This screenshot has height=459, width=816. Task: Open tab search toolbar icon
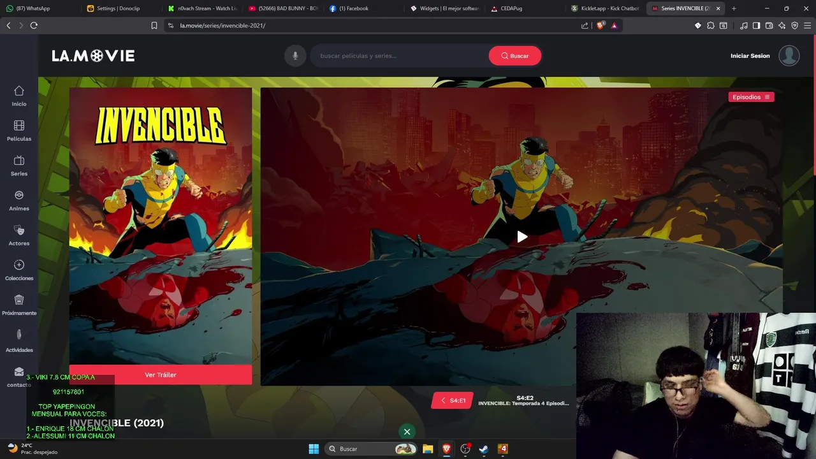coord(724,25)
